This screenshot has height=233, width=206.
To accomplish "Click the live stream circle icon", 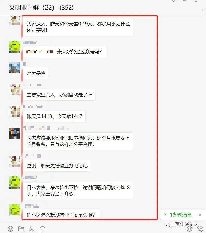I will point(189,229).
